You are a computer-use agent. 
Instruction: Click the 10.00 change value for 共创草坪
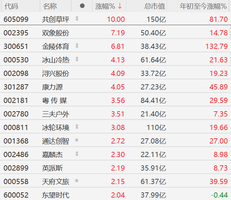tap(116, 19)
